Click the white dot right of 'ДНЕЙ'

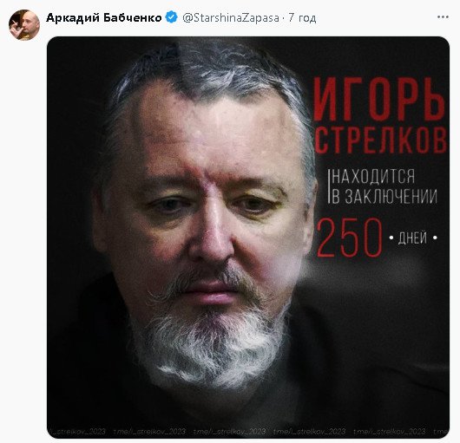click(435, 238)
